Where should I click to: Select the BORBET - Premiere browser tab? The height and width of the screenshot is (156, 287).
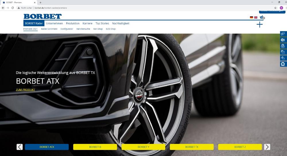click(x=19, y=3)
